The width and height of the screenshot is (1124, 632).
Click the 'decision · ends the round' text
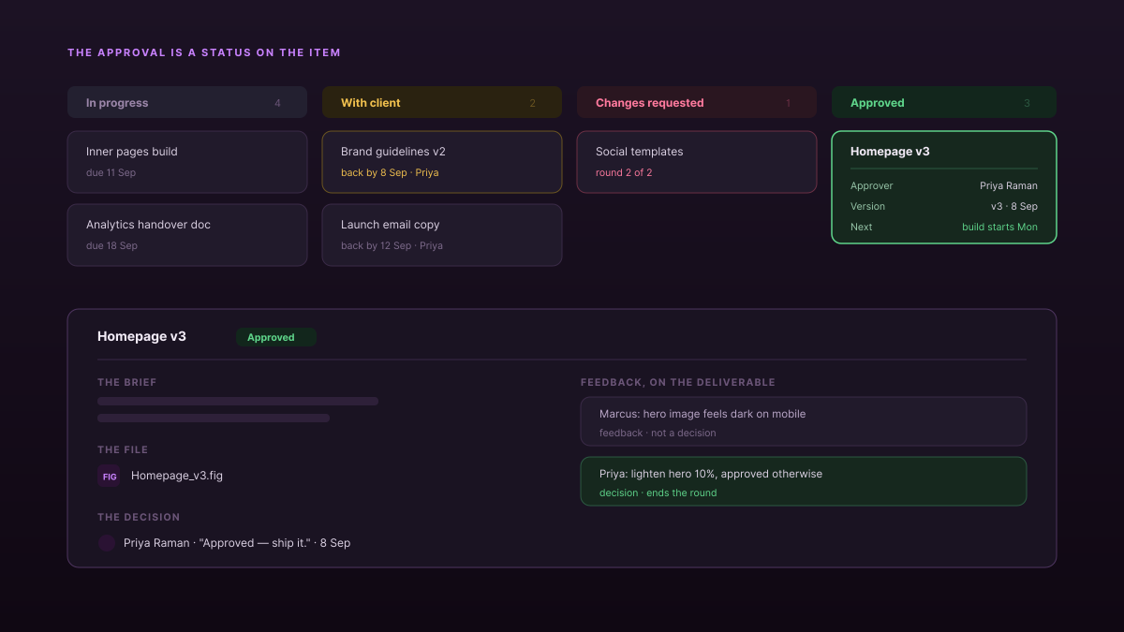coord(658,492)
